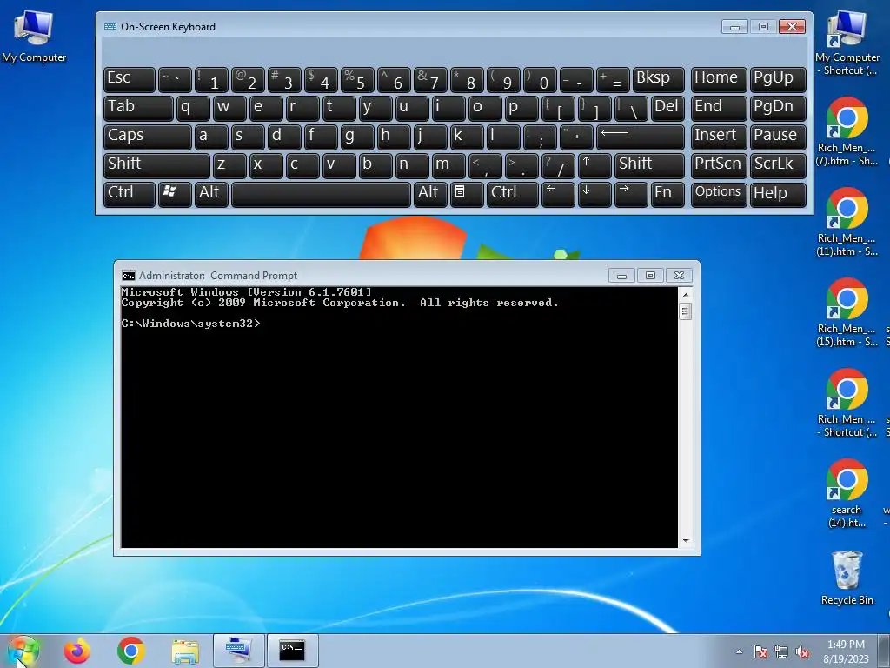Select Command Prompt taskbar button
890x668 pixels.
point(292,651)
